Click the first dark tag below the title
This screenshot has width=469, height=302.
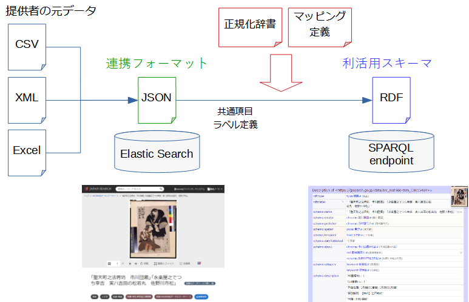(95, 297)
